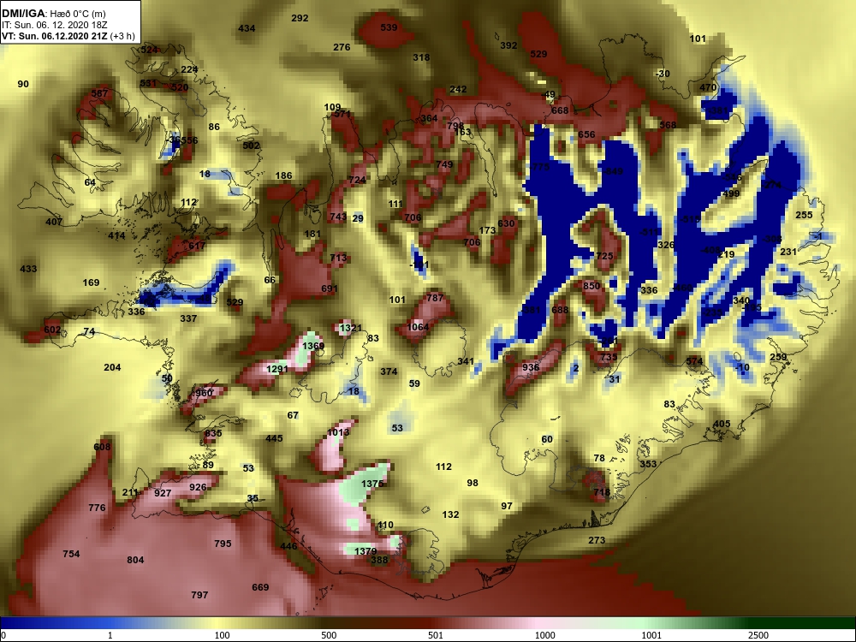Click the map value "1379"
Image resolution: width=856 pixels, height=642 pixels.
pyautogui.click(x=366, y=551)
